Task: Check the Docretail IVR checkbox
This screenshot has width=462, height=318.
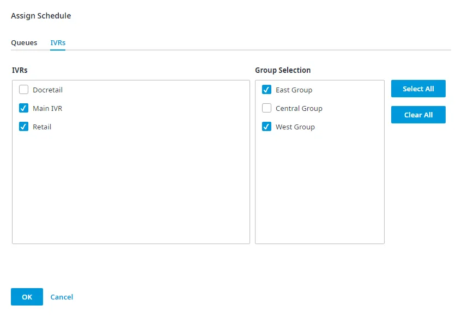Action: coord(23,90)
